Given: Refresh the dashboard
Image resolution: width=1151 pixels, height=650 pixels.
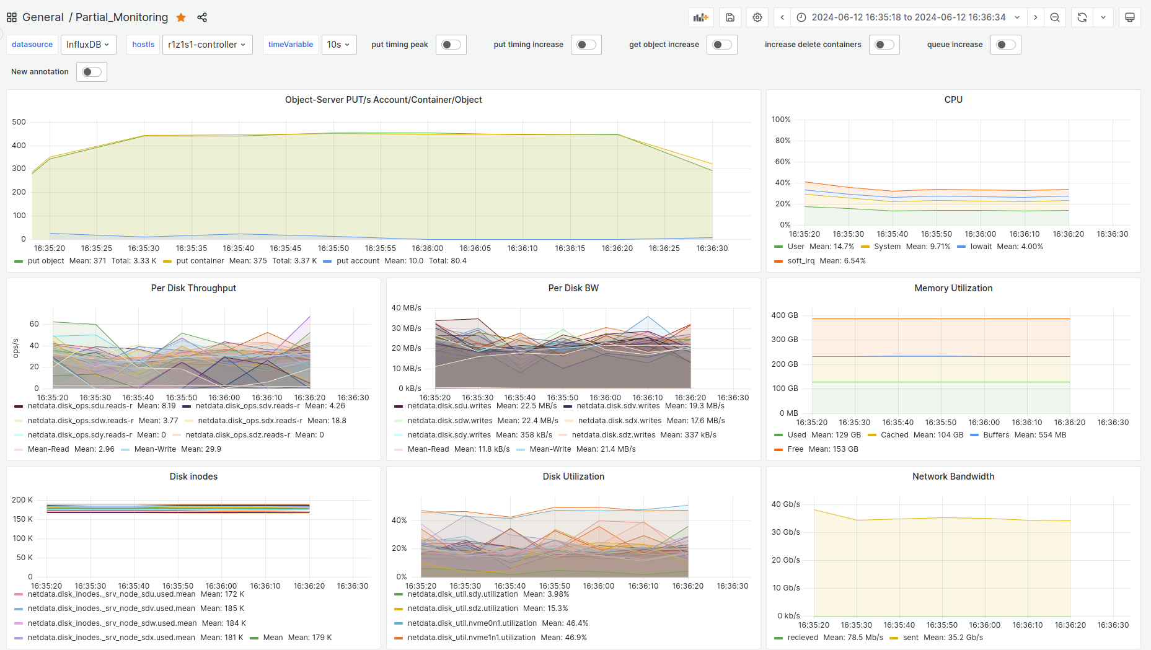Looking at the screenshot, I should [1082, 17].
